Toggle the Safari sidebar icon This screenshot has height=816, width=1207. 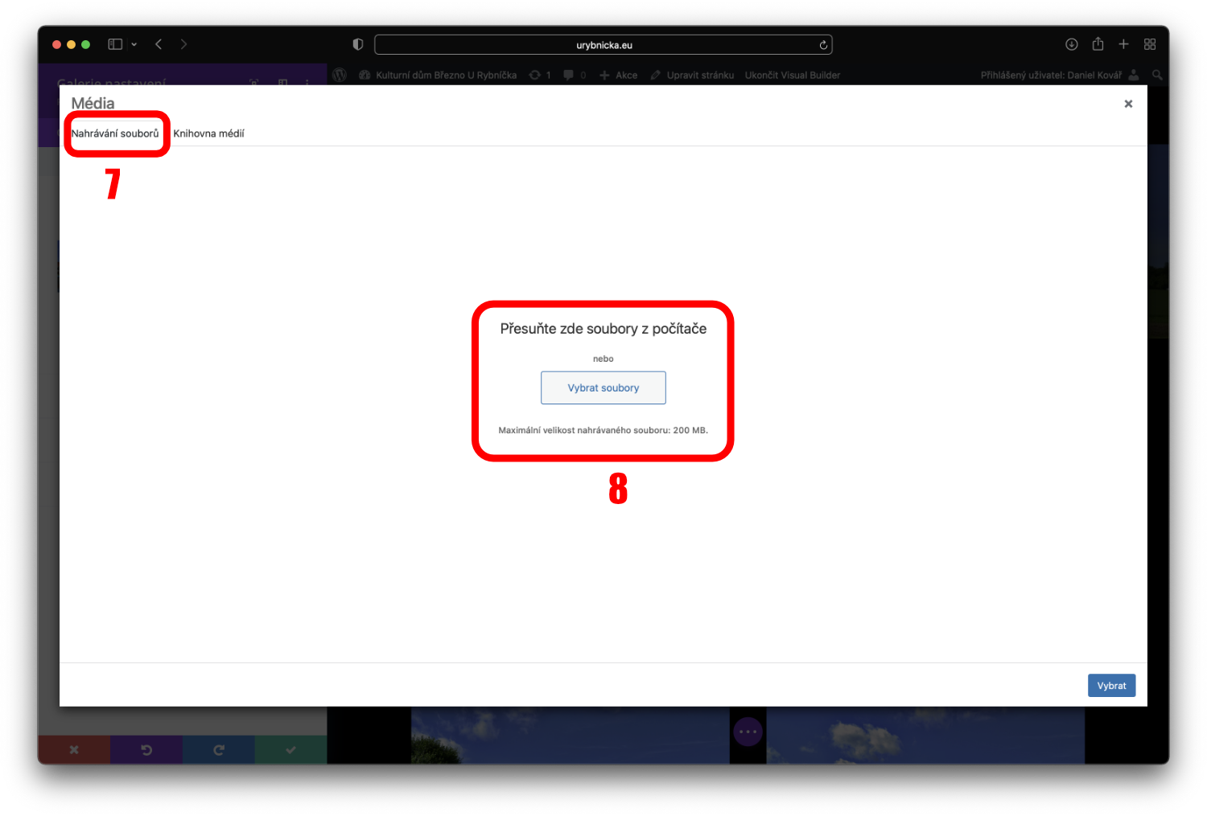[115, 44]
